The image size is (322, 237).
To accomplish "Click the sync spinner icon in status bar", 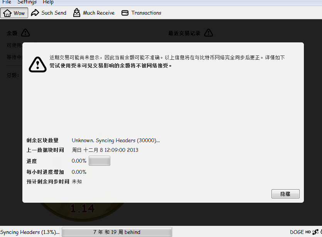I will (321, 232).
